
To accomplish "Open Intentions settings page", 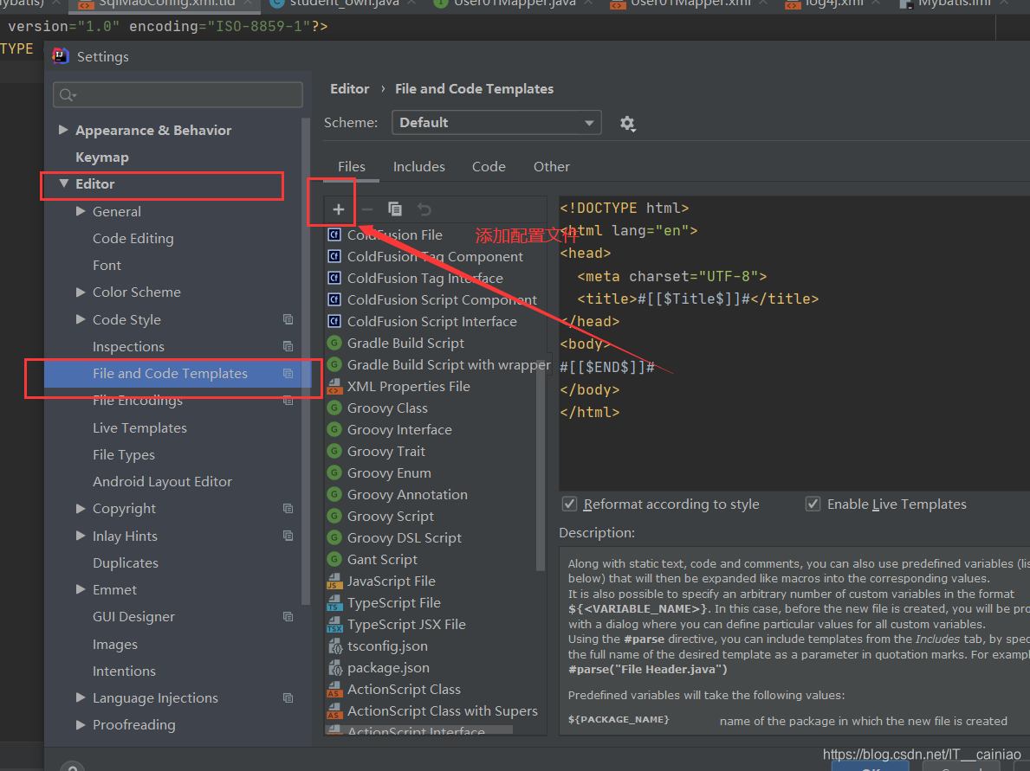I will click(124, 671).
